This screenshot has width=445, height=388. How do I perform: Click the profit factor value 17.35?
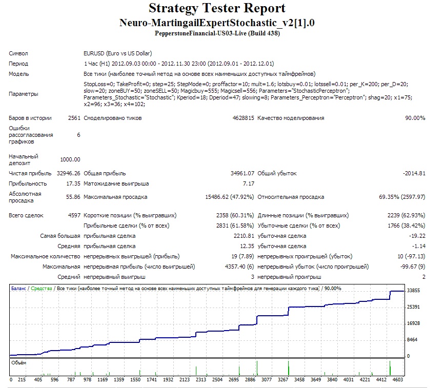[73, 183]
